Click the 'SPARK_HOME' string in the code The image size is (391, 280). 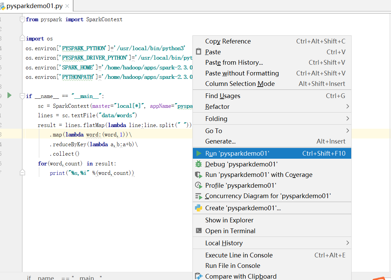coord(78,67)
